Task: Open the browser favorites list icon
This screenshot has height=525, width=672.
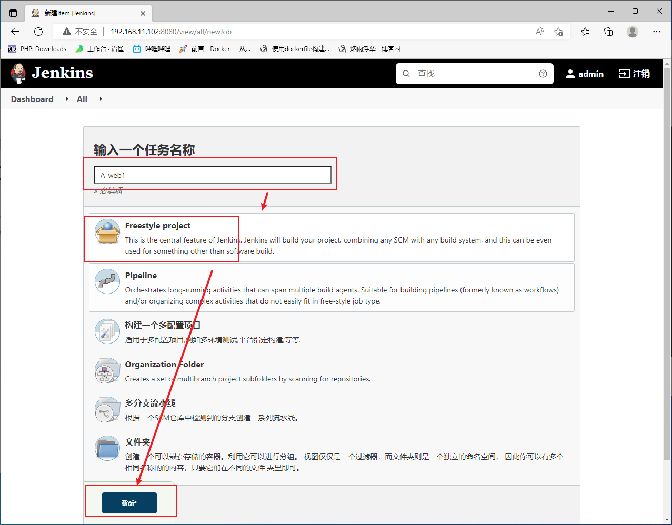Action: (585, 32)
